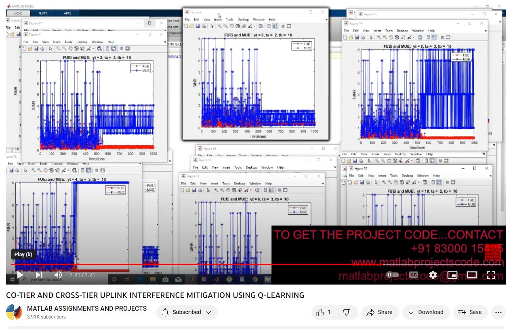Image resolution: width=511 pixels, height=329 pixels.
Task: Switch to theater mode
Action: [471, 275]
